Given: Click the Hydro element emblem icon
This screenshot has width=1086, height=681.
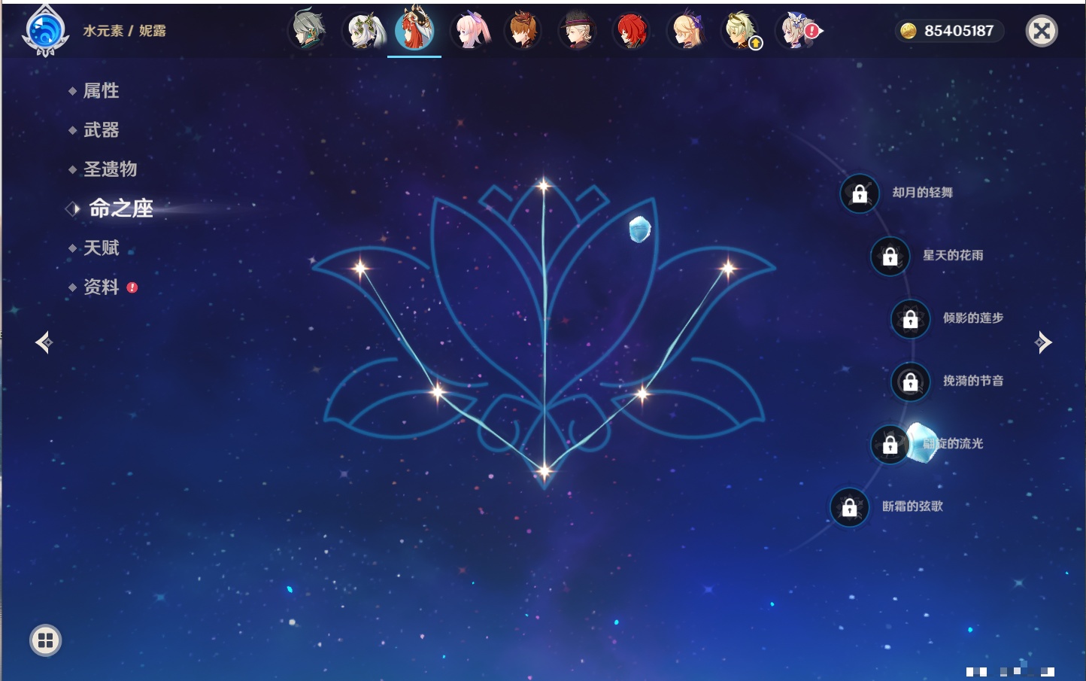Looking at the screenshot, I should [x=46, y=31].
